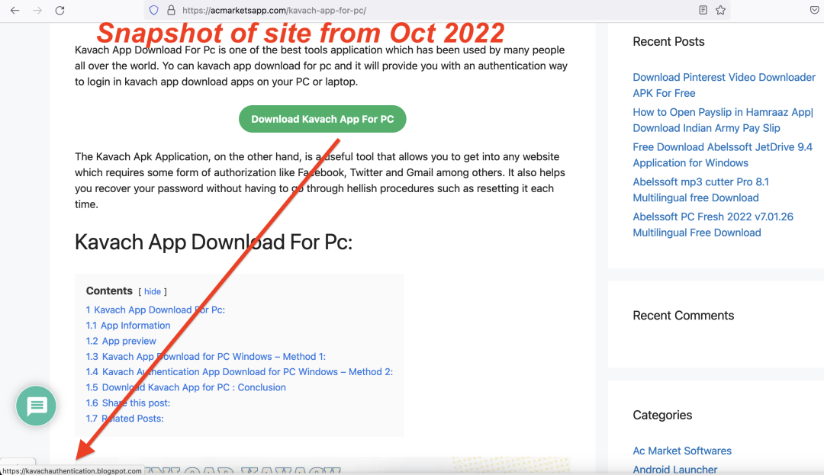Click the browser back arrow

click(x=14, y=11)
